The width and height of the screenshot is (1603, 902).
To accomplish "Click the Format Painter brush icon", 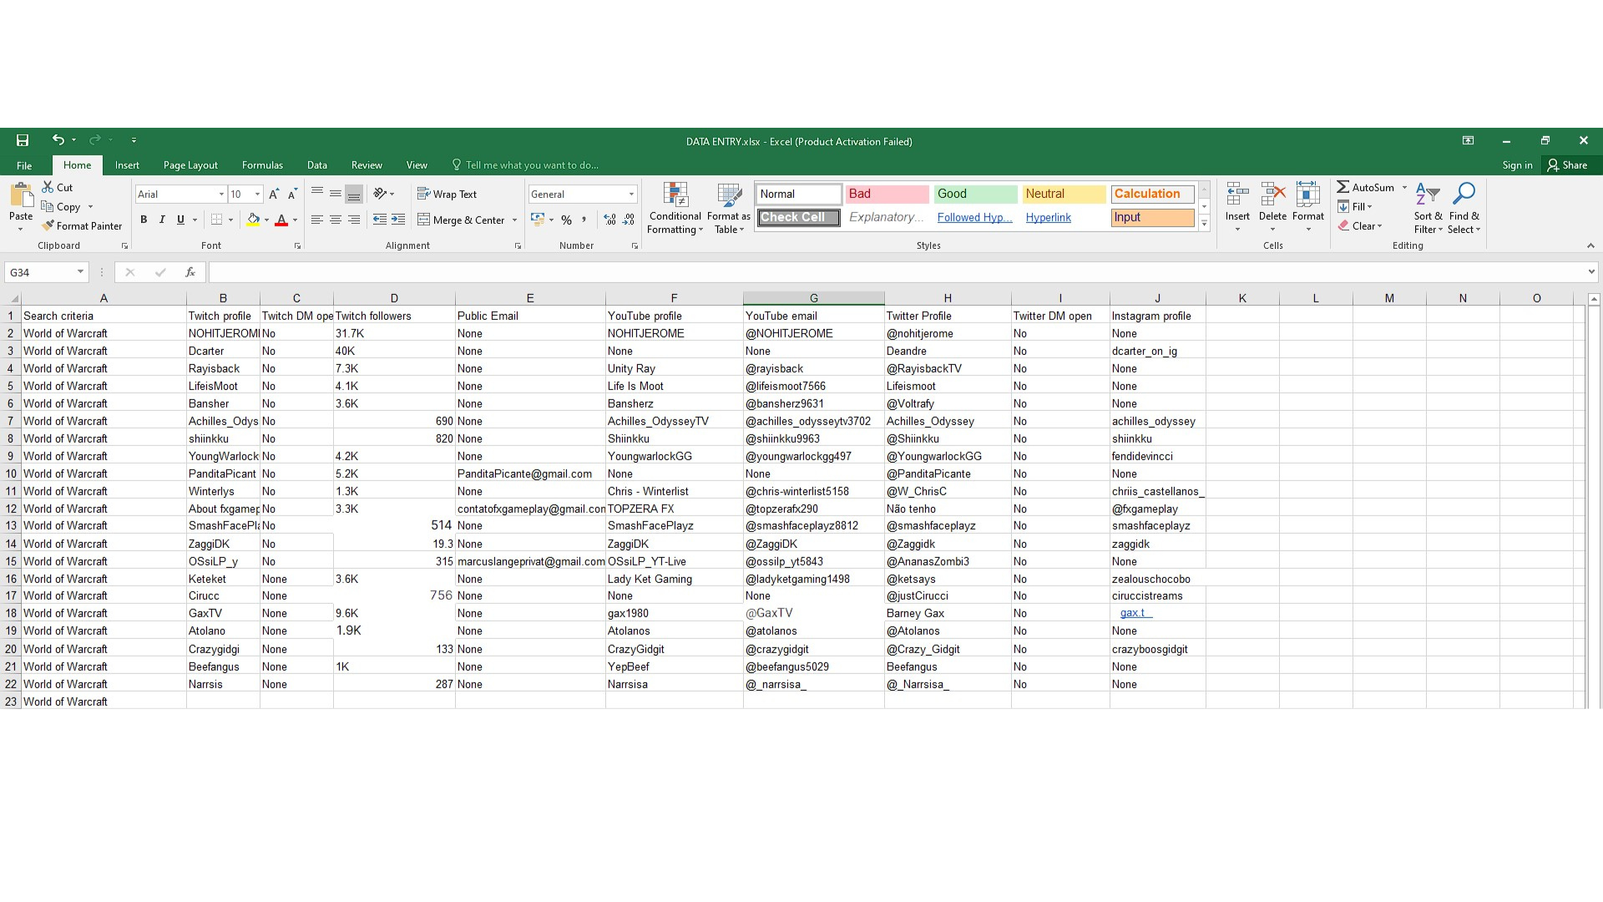I will point(48,225).
